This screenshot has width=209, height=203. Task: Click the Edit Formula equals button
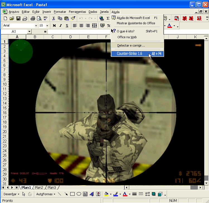pyautogui.click(x=45, y=32)
